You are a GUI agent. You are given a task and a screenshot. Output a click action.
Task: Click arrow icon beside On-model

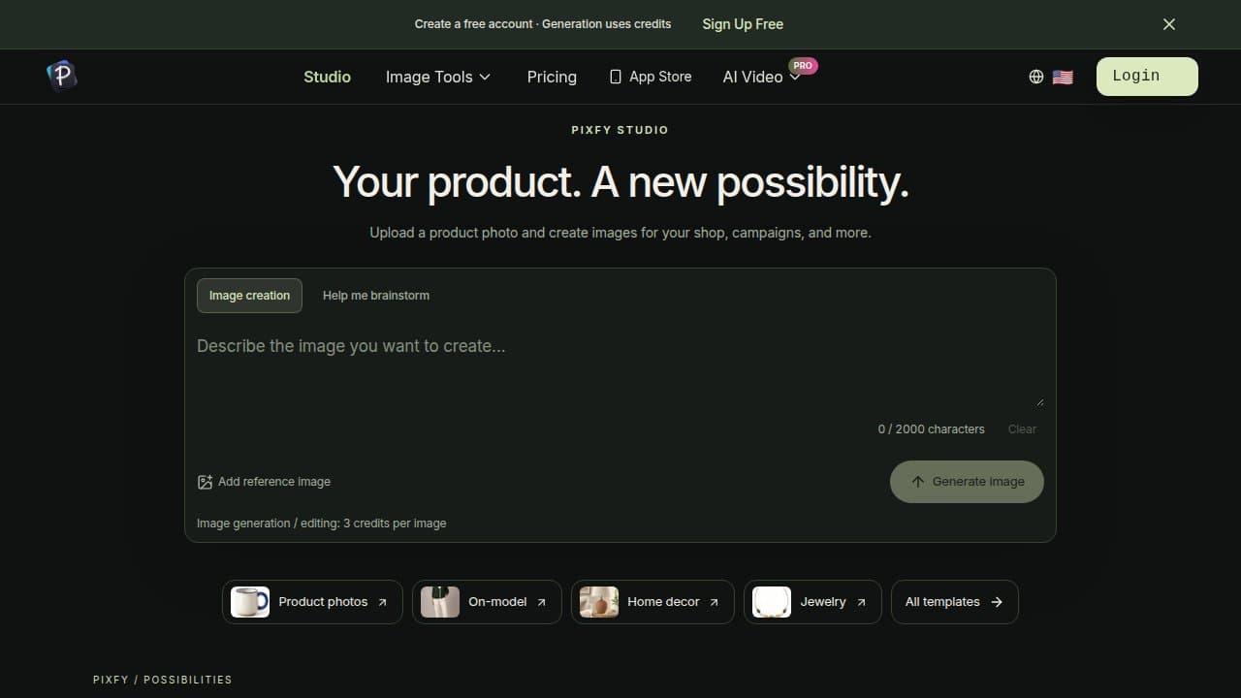pyautogui.click(x=541, y=602)
